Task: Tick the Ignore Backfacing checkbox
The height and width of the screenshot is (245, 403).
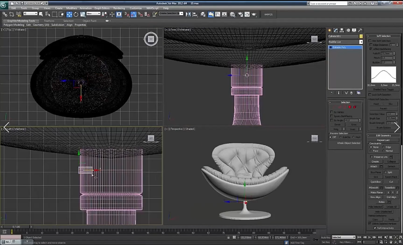Action: 332,116
